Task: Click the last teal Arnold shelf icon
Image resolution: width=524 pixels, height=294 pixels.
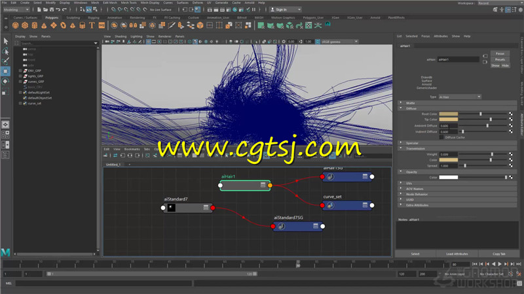Action: 328,24
